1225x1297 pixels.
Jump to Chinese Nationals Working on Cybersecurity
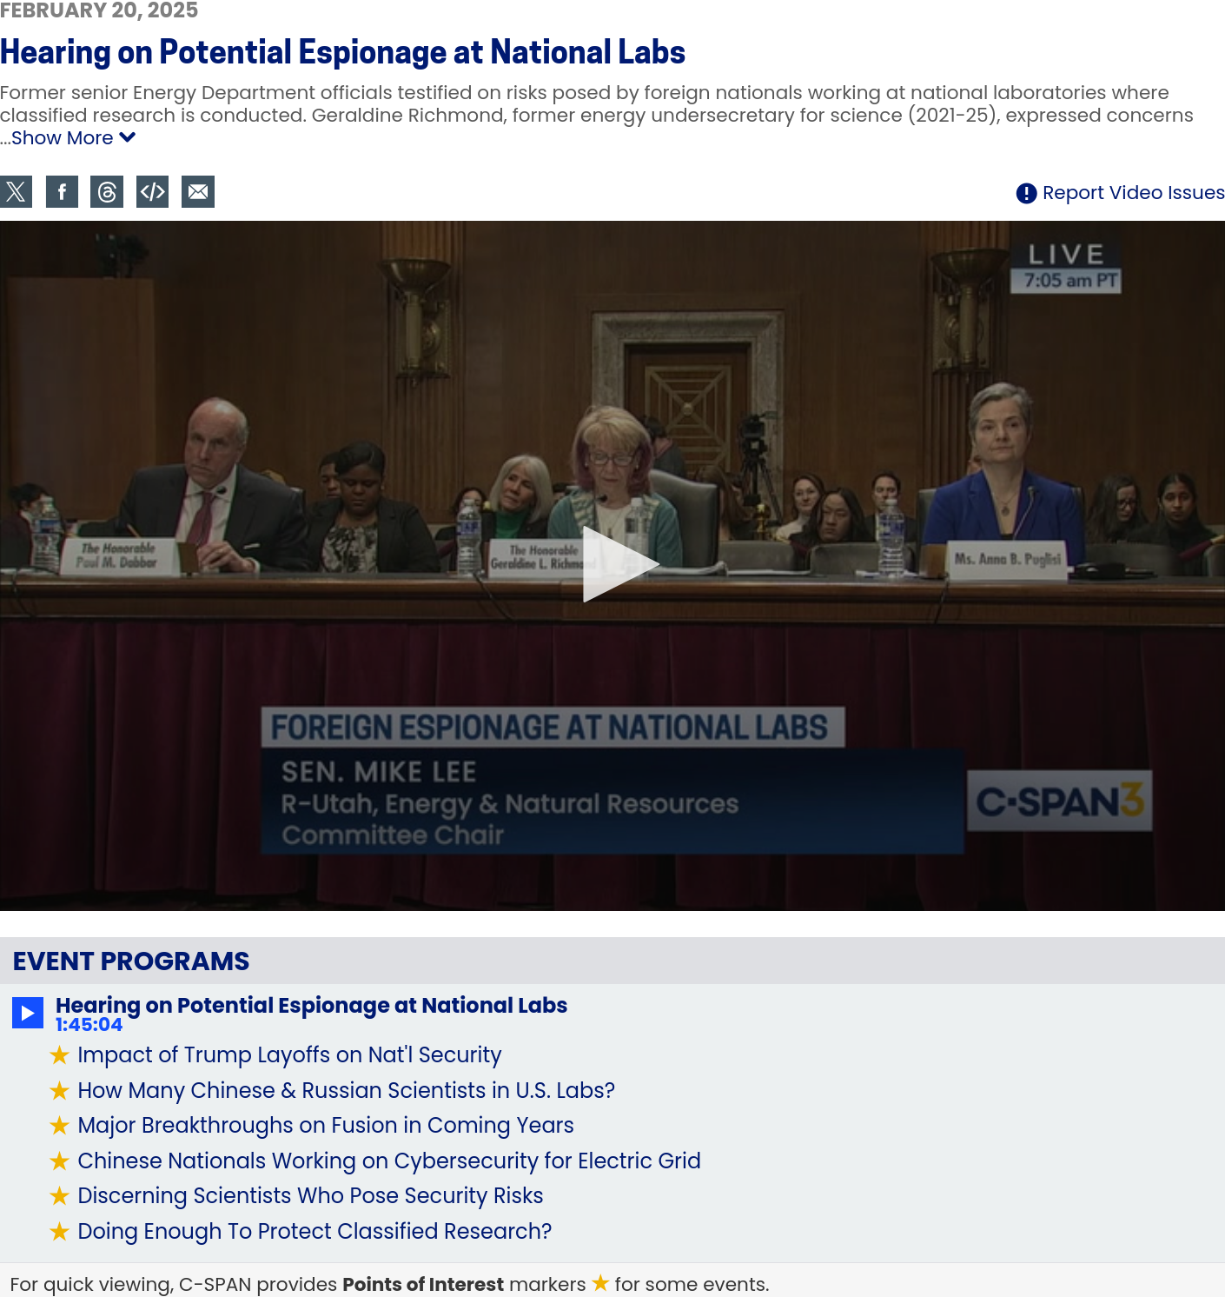[x=389, y=1161]
